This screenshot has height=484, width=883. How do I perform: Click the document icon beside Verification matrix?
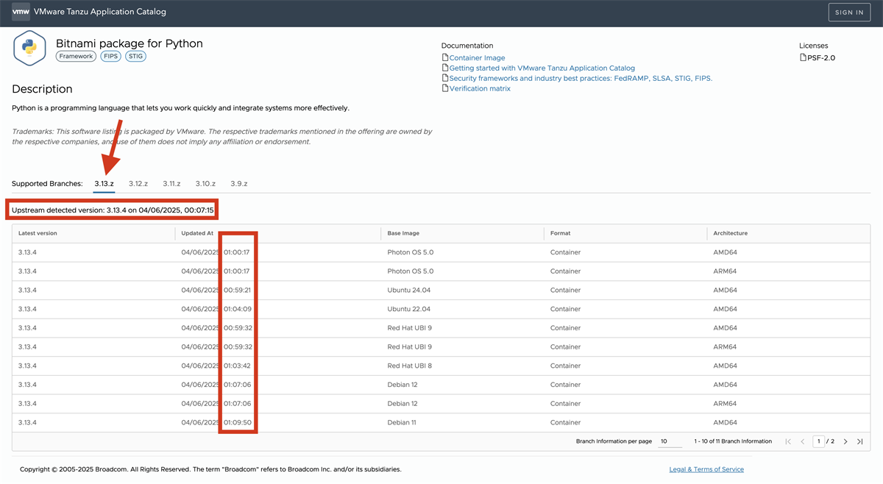(444, 89)
